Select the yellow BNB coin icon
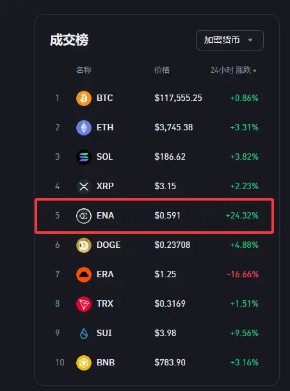 pyautogui.click(x=84, y=363)
